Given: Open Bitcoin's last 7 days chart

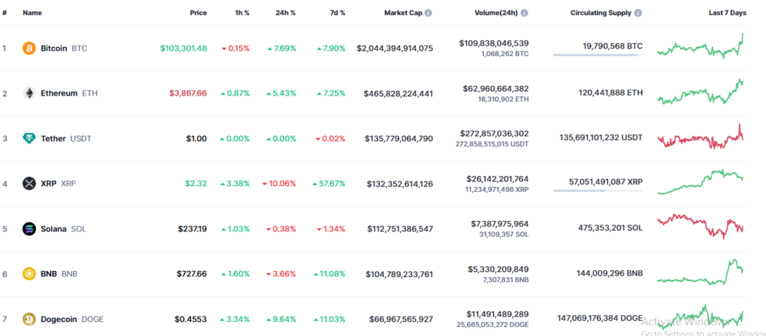Looking at the screenshot, I should pyautogui.click(x=700, y=46).
